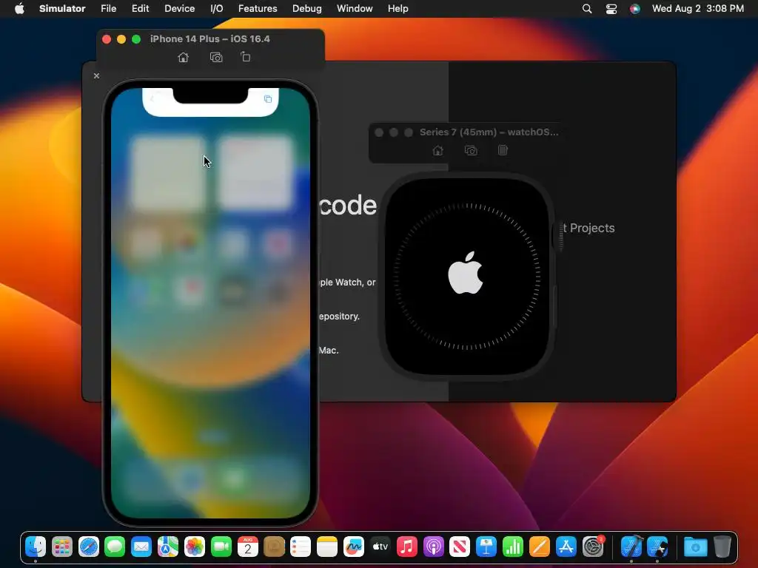Open News from the Dock
The height and width of the screenshot is (568, 758).
(460, 547)
